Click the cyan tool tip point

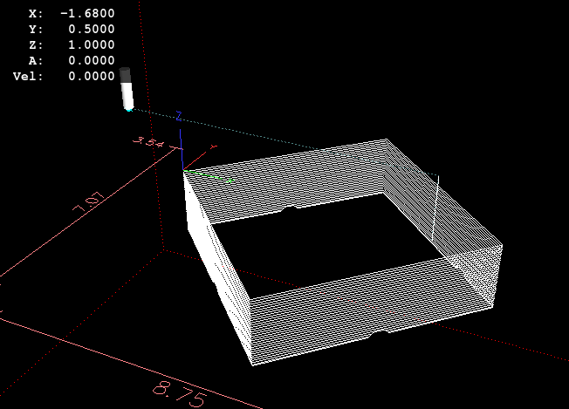coord(129,109)
